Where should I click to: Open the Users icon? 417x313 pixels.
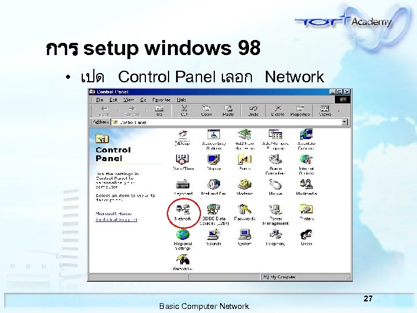click(306, 238)
